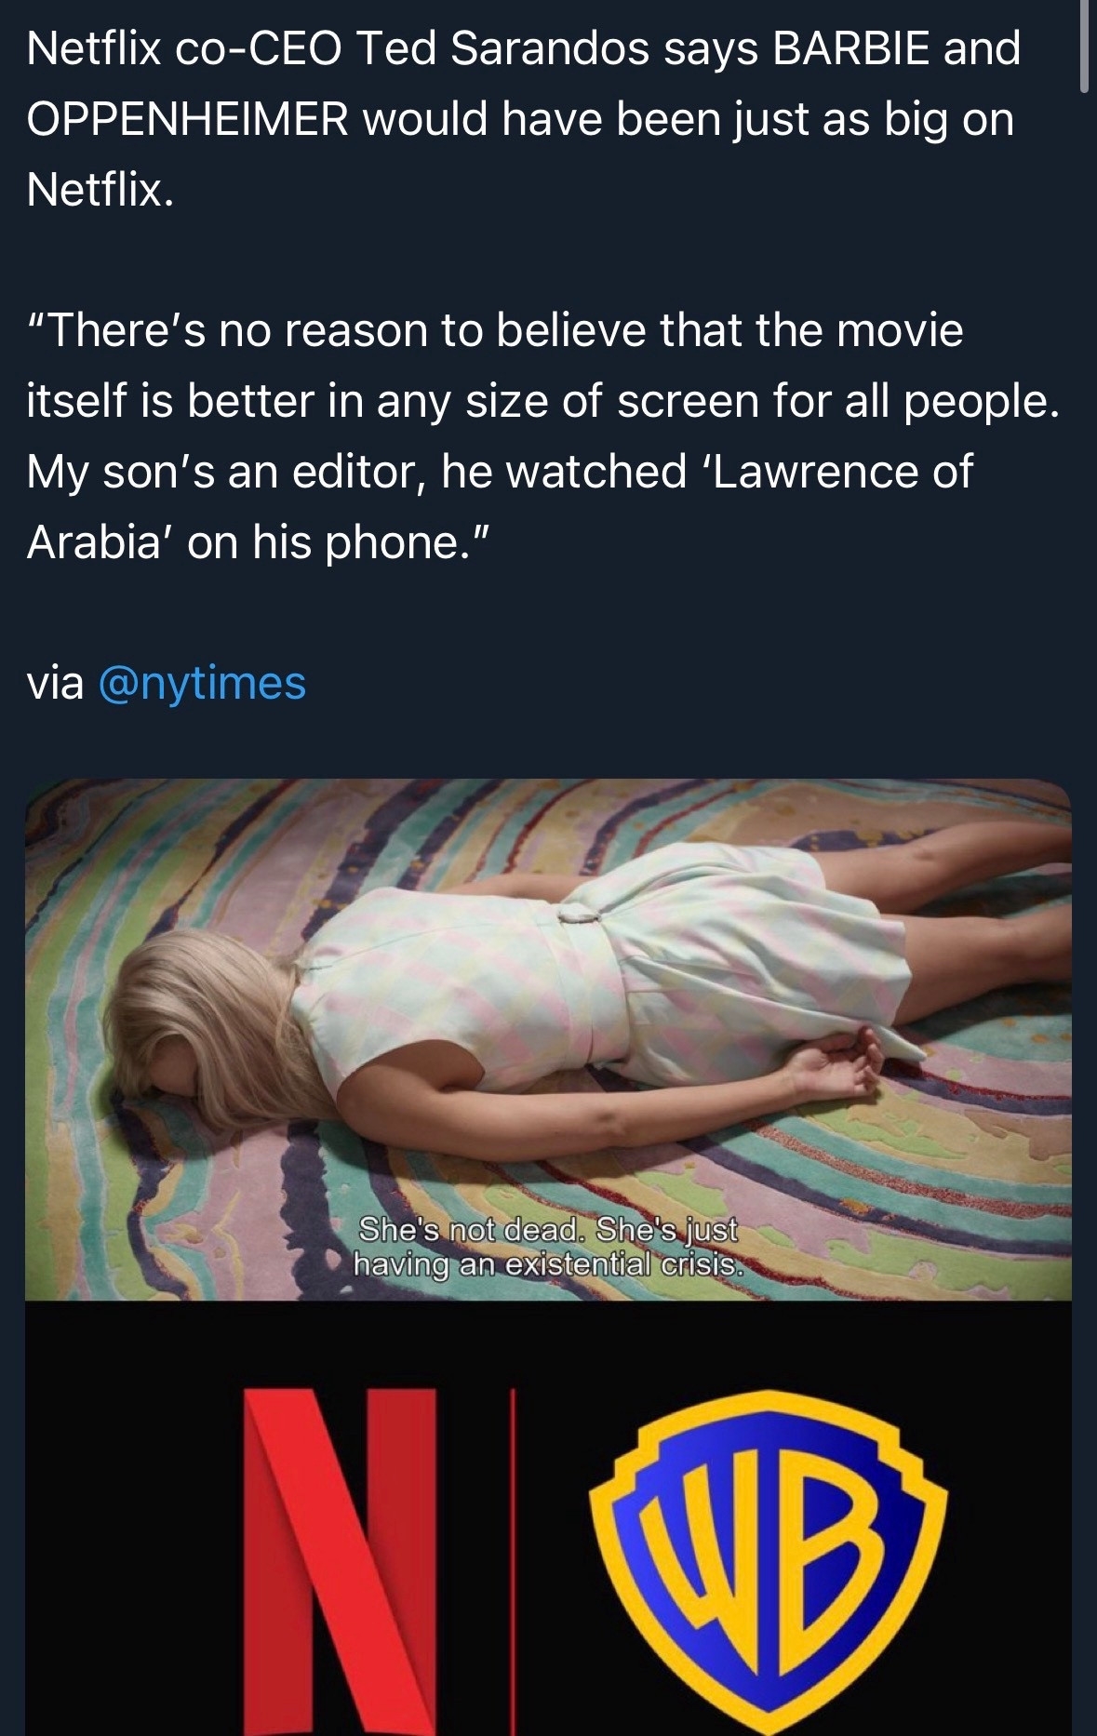Screen dimensions: 1097x1736
Task: Tap the standalone word "Netflix." ending first paragraph
Action: 100,191
